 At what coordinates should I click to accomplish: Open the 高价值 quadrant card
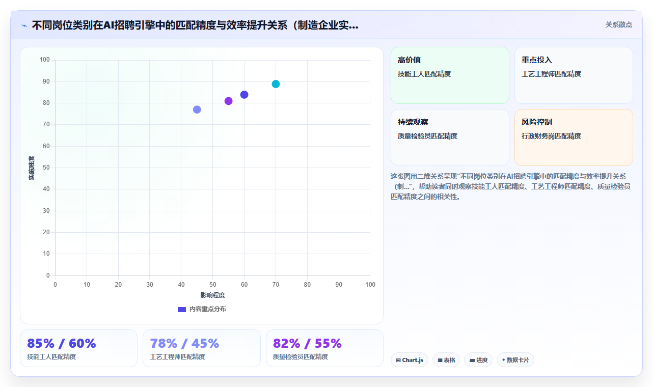pos(450,75)
